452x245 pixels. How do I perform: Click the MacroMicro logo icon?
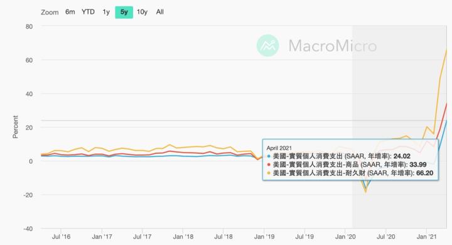(268, 45)
